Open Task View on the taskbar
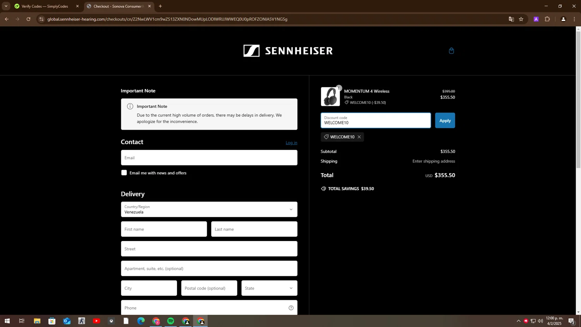The width and height of the screenshot is (581, 327). [x=22, y=321]
